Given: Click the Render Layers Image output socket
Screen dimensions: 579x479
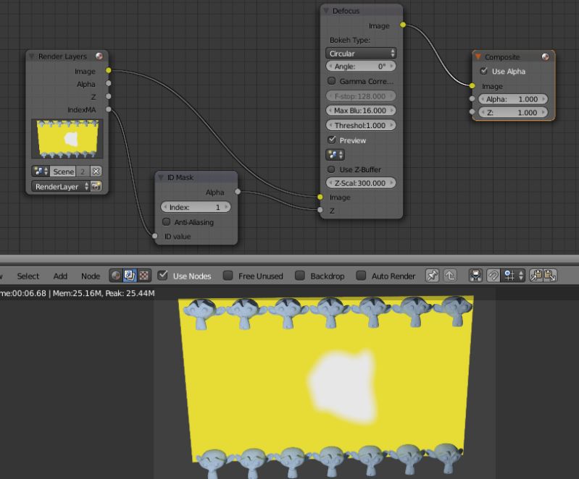Looking at the screenshot, I should [108, 70].
